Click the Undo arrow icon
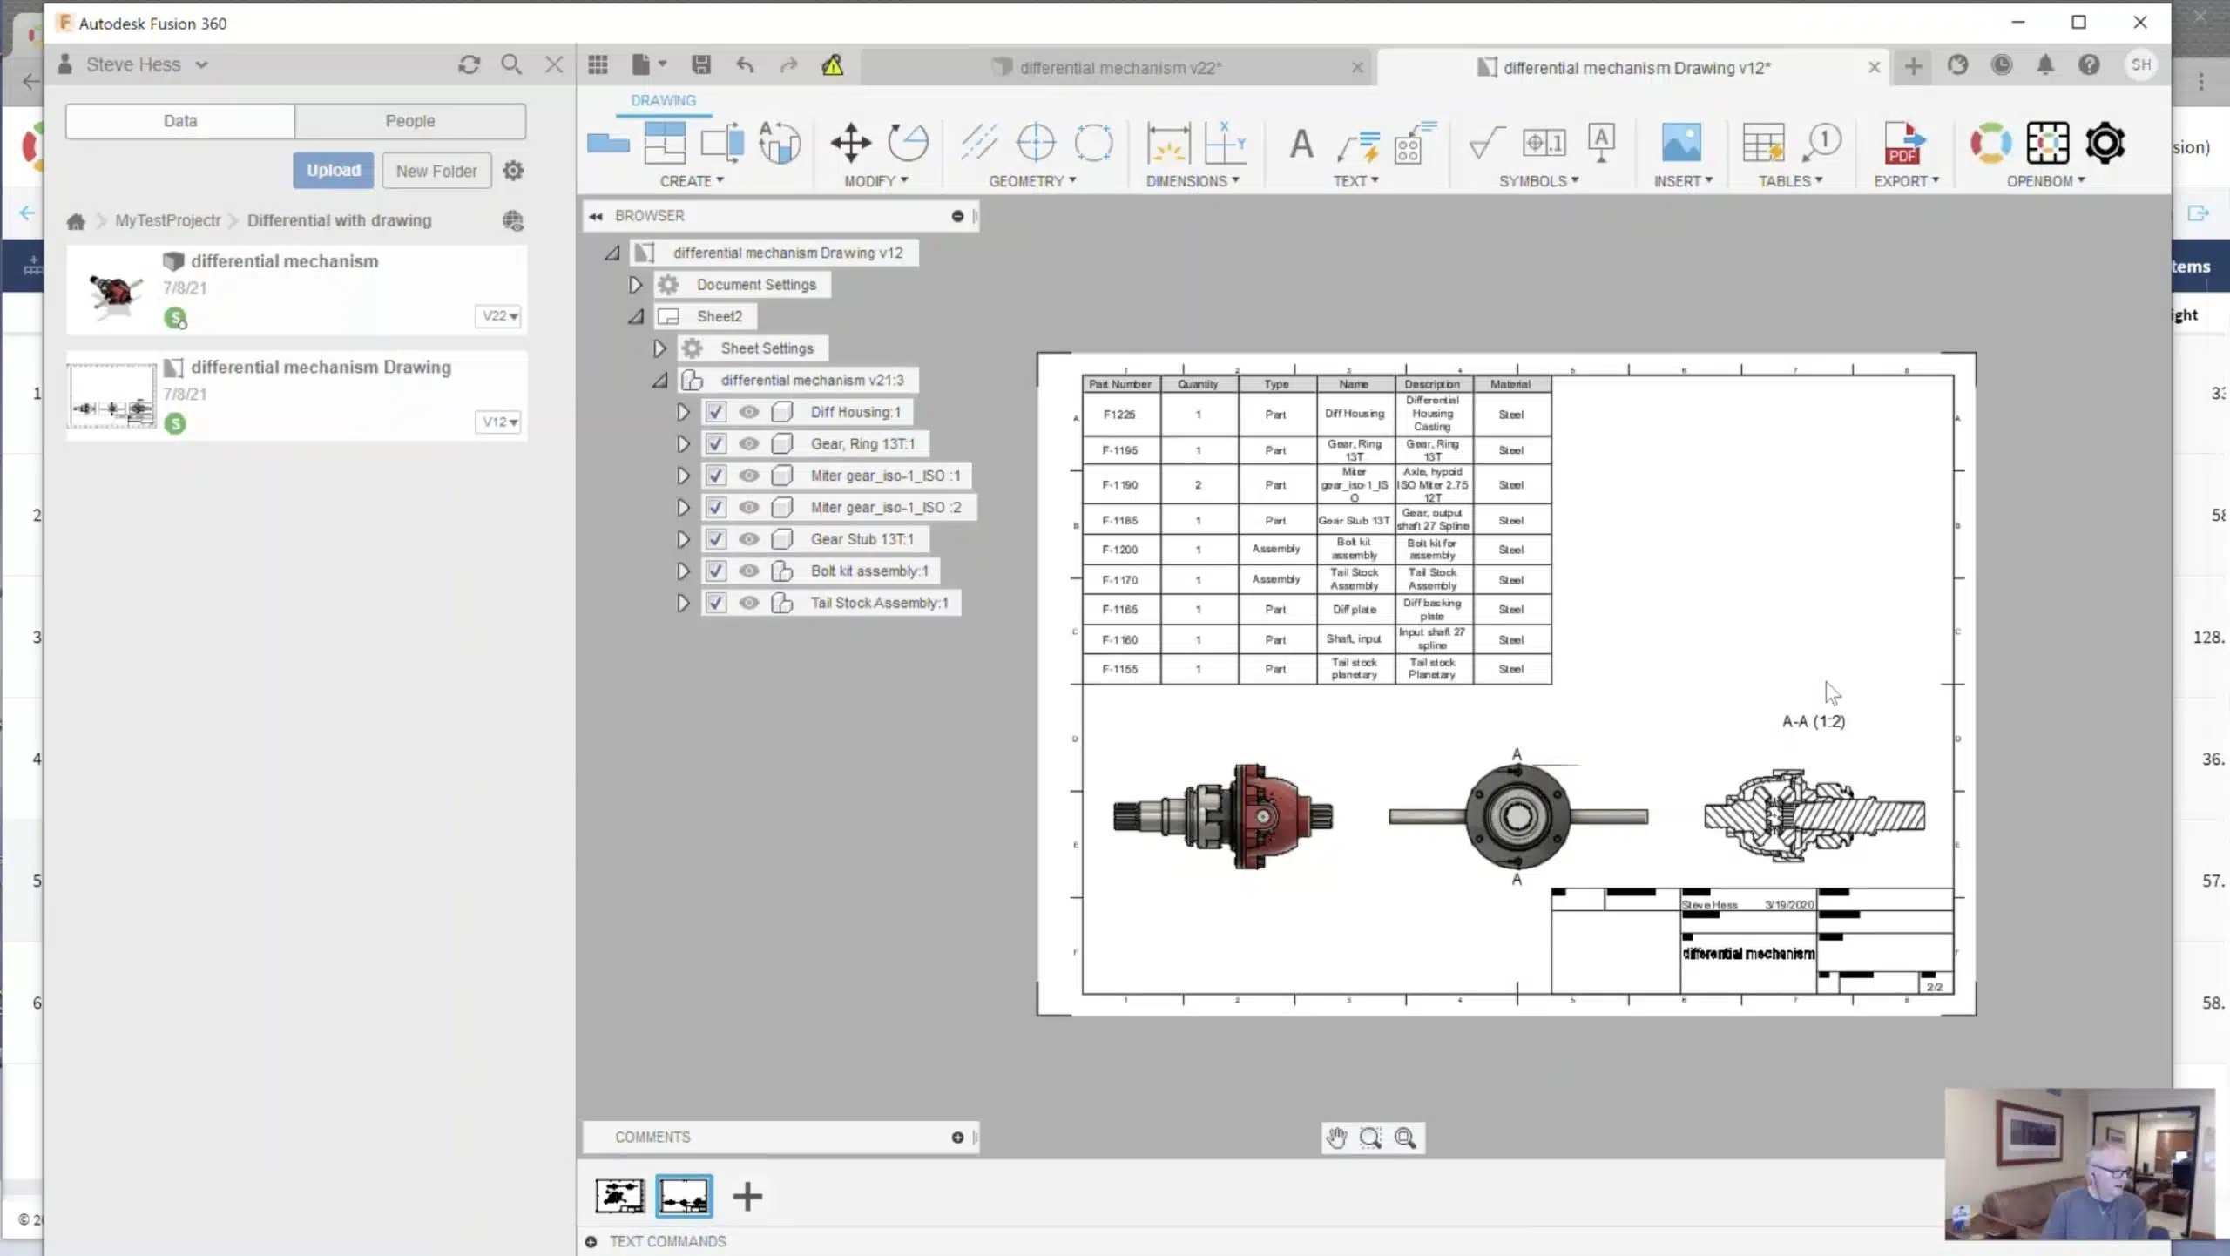 (745, 64)
